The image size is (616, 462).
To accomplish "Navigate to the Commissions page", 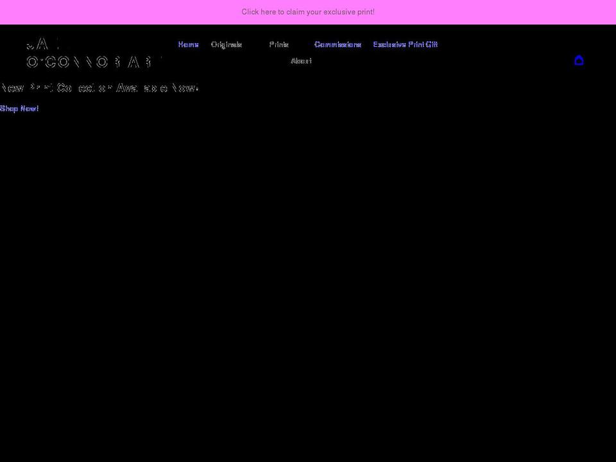I will pyautogui.click(x=338, y=44).
